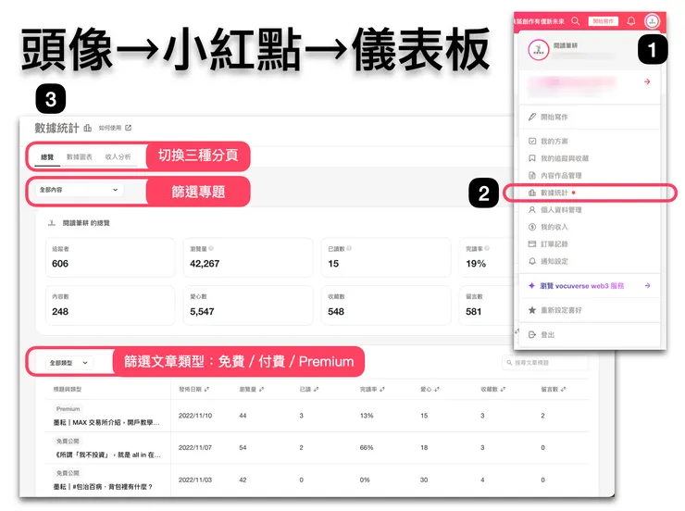Expand the 全部內容 topic filter dropdown
Screen dimensions: 685x511
pyautogui.click(x=80, y=190)
